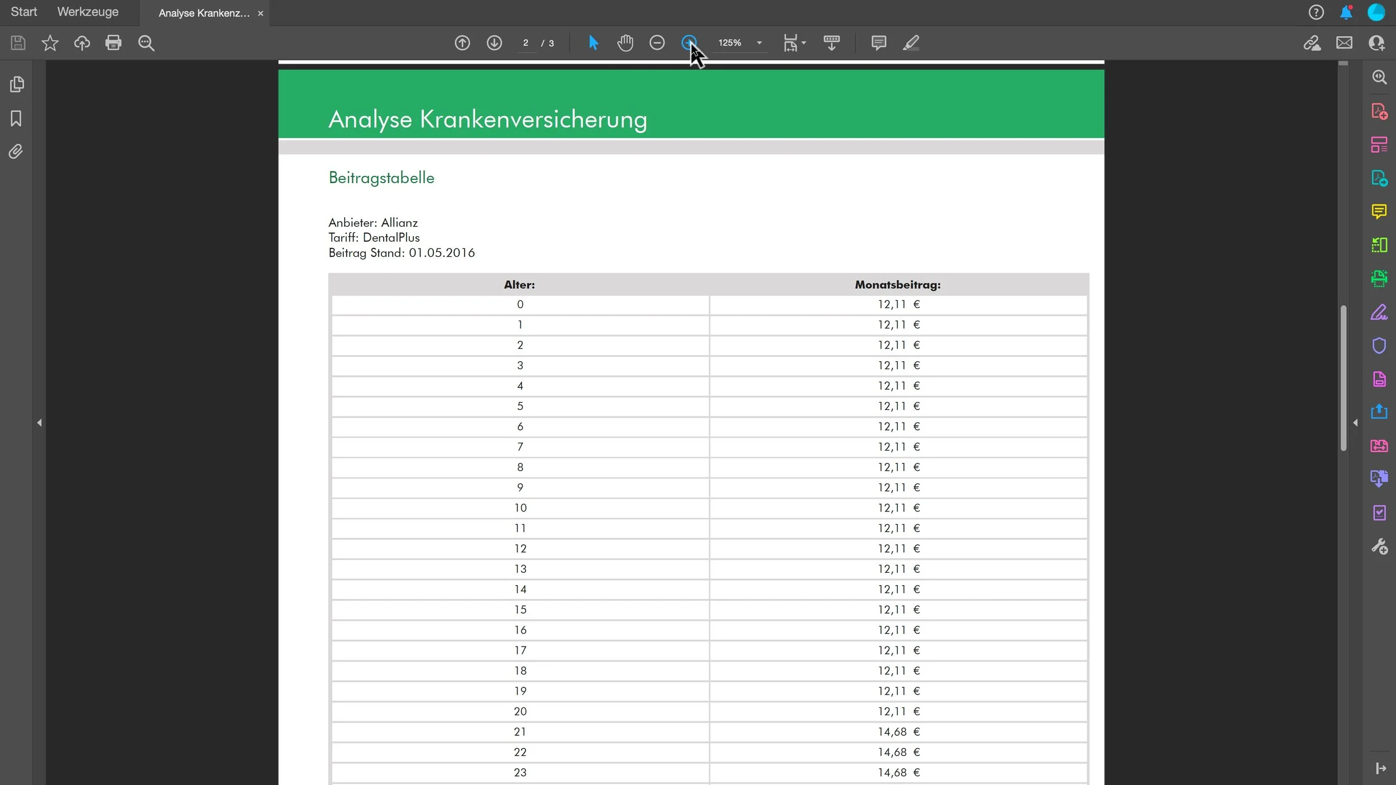Select the highlighter pen tool
Screen dimensions: 1396x785
click(x=911, y=43)
